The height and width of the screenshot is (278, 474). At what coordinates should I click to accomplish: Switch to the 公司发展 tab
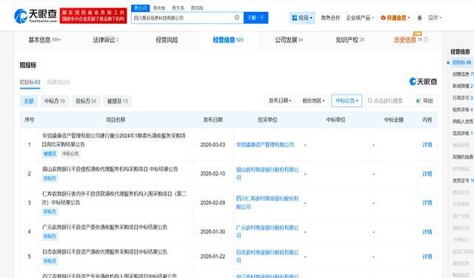(x=289, y=40)
